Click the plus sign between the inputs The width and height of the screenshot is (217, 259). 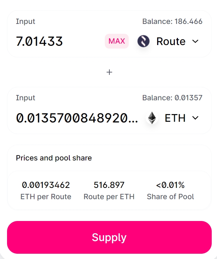tap(109, 72)
